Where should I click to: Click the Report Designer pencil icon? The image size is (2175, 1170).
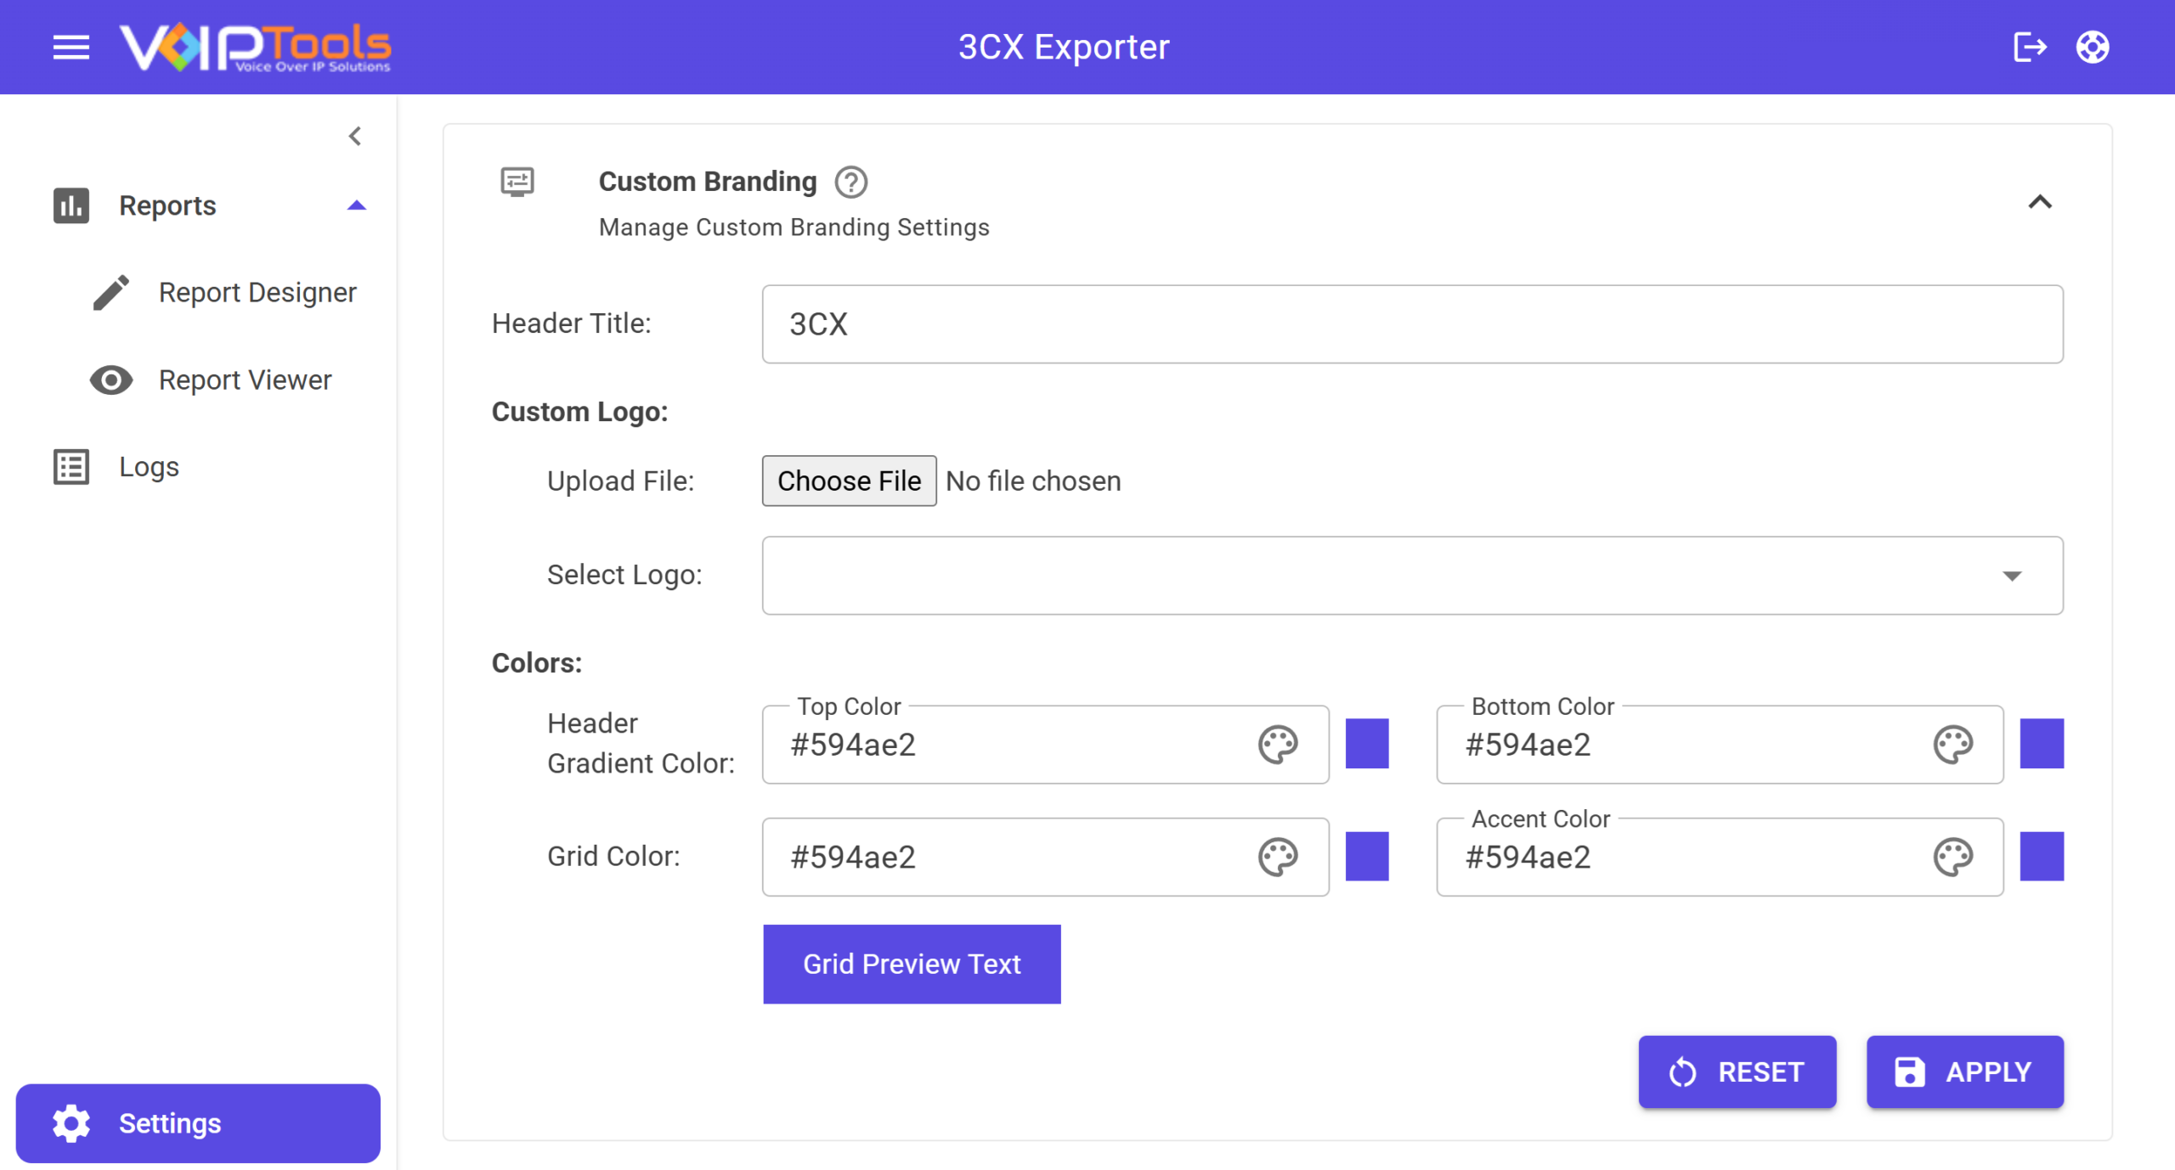(111, 293)
